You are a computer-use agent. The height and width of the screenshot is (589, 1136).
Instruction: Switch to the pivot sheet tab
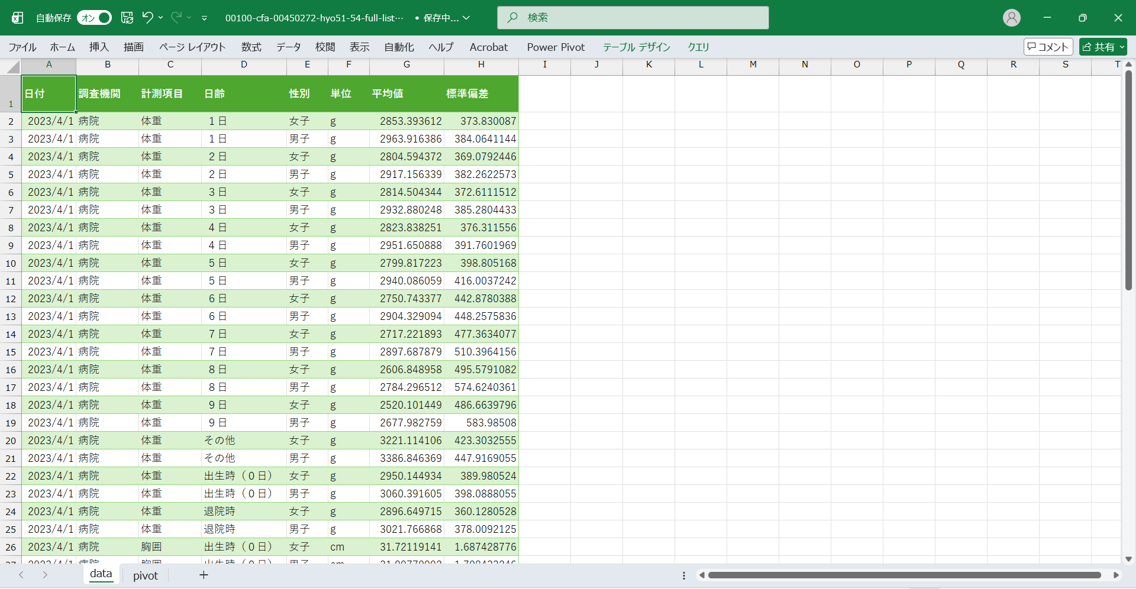pyautogui.click(x=146, y=575)
